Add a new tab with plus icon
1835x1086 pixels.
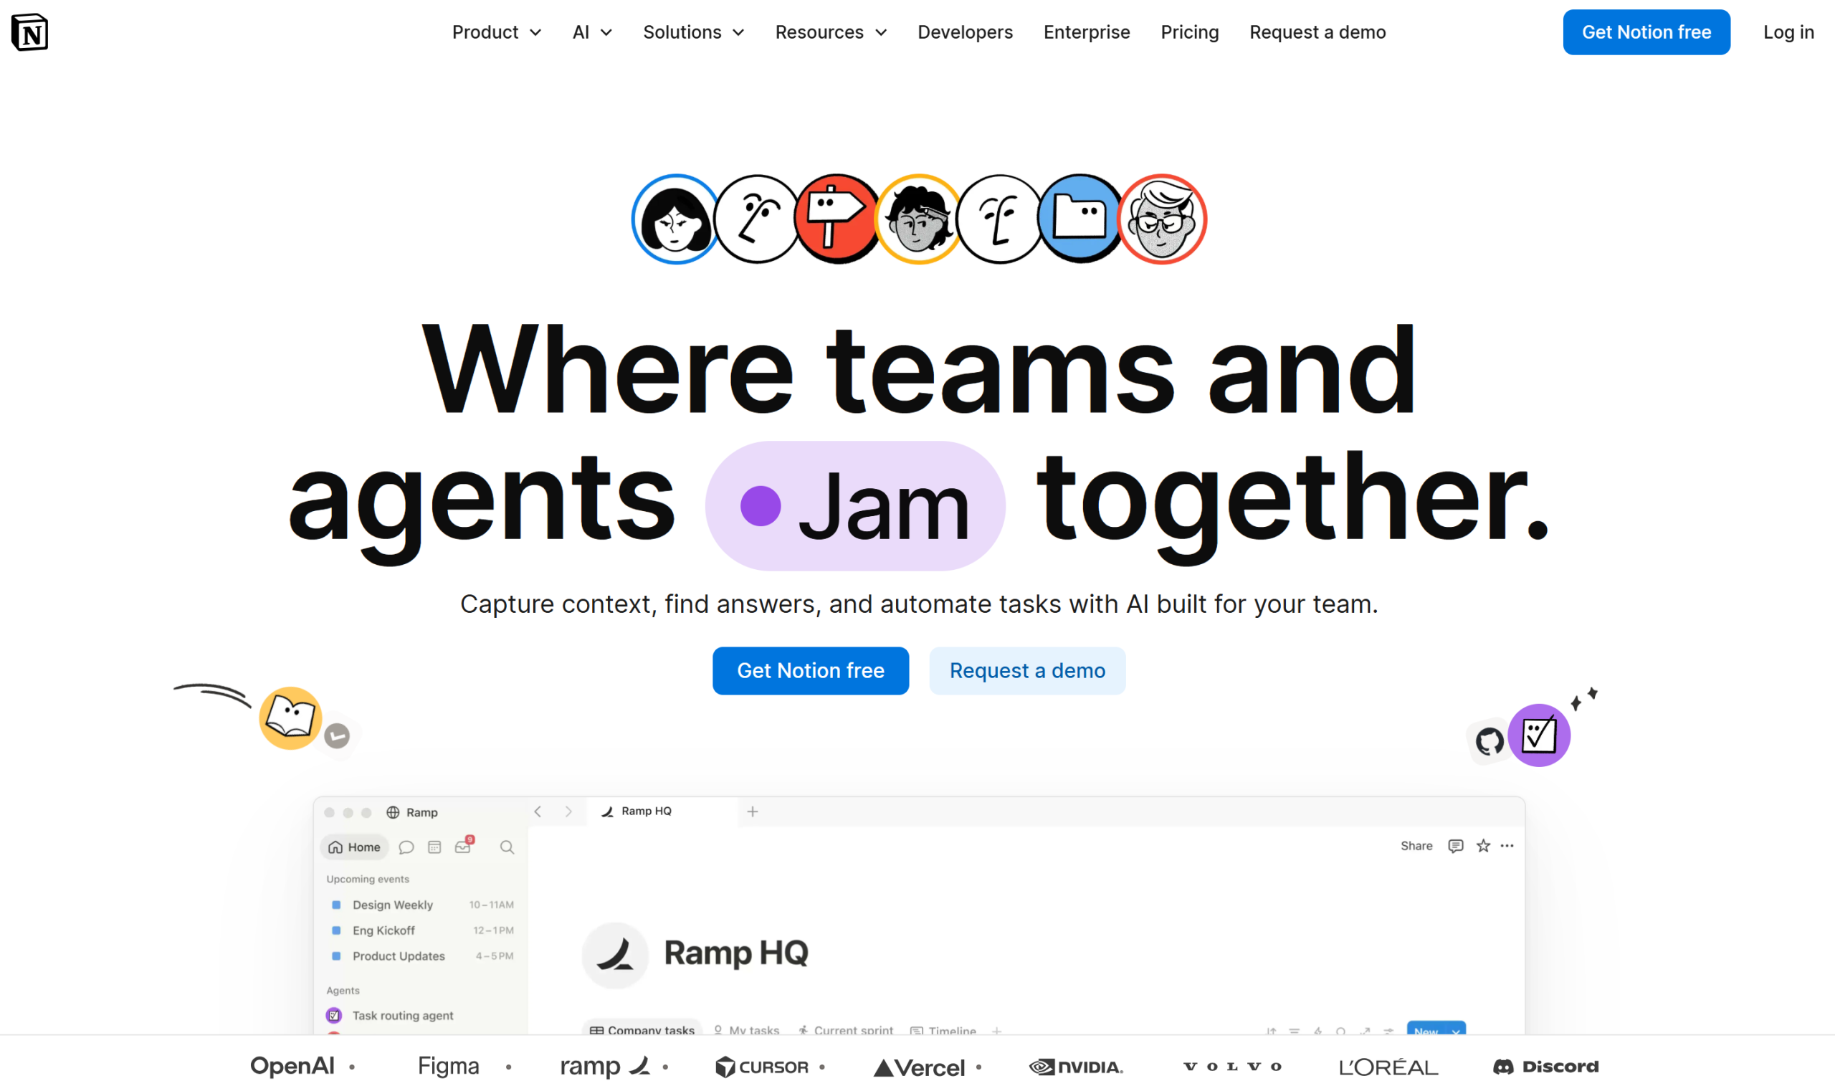coord(752,811)
